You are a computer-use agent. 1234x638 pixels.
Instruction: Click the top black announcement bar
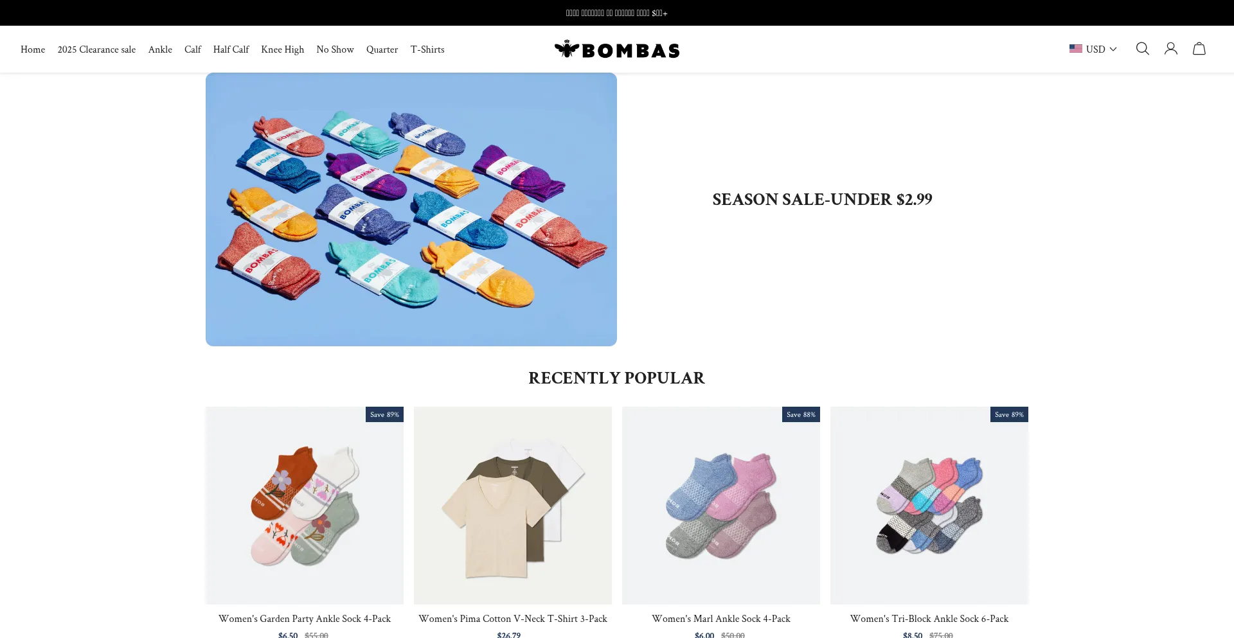point(617,13)
